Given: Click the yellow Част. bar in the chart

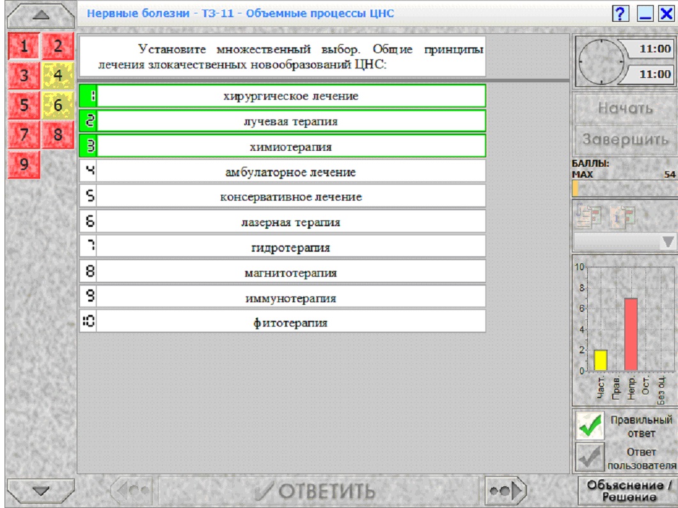Looking at the screenshot, I should click(x=601, y=360).
